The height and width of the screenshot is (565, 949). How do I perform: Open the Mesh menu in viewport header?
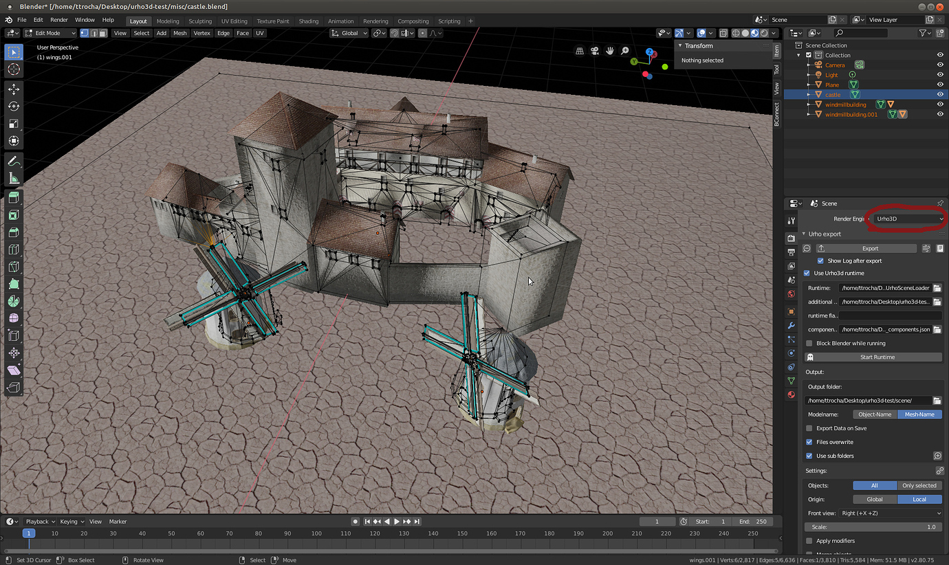(179, 33)
